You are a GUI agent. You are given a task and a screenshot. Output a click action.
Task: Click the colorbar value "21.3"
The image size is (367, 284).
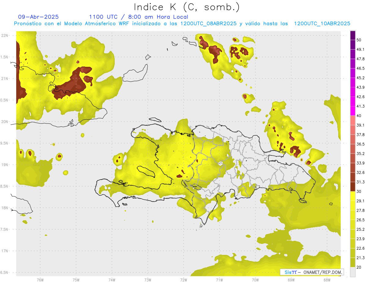(361, 258)
